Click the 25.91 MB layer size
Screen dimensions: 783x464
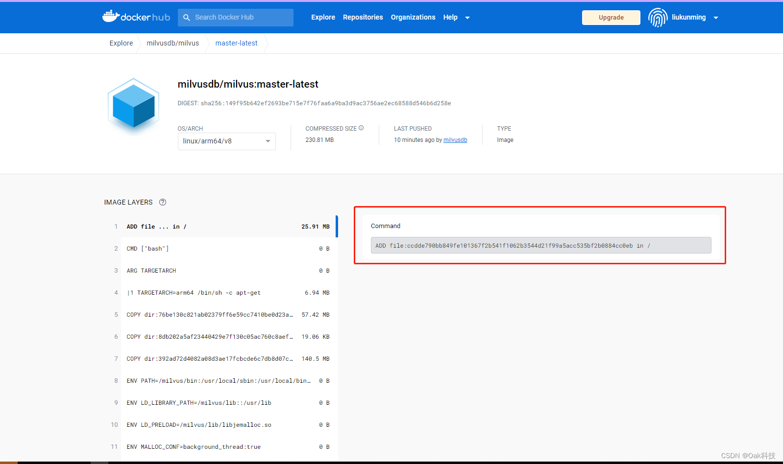tap(316, 227)
